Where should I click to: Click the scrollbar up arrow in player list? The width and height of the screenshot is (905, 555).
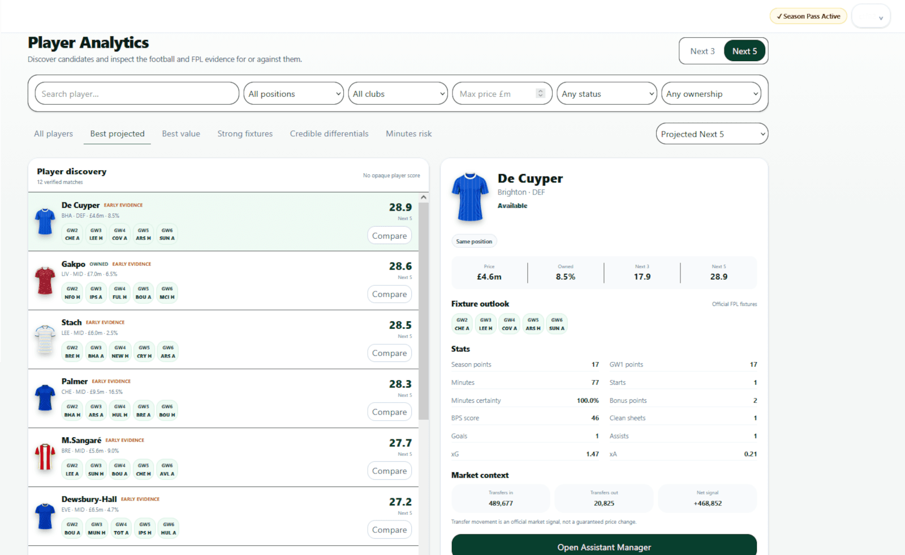click(424, 197)
